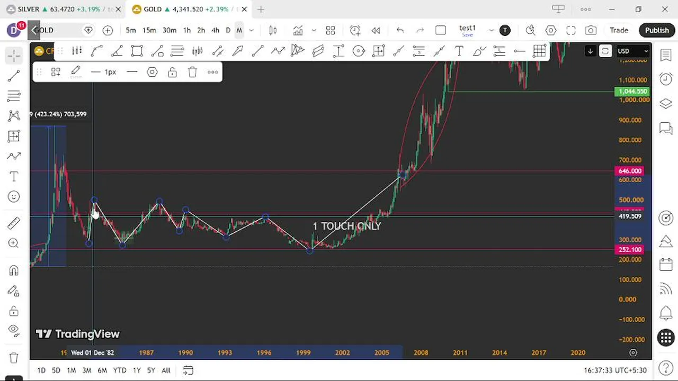Select the 15m timeframe
This screenshot has width=678, height=381.
click(149, 30)
